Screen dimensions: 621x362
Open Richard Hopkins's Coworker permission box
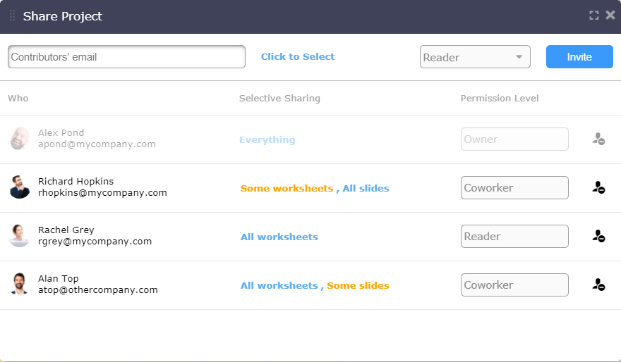pos(514,188)
